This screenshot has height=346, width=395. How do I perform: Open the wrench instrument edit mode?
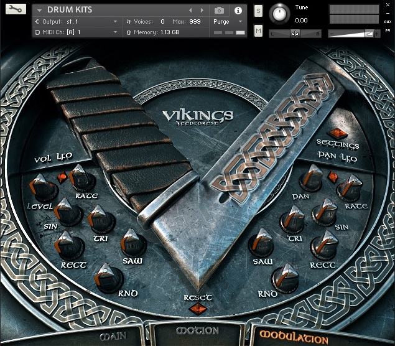tap(16, 9)
